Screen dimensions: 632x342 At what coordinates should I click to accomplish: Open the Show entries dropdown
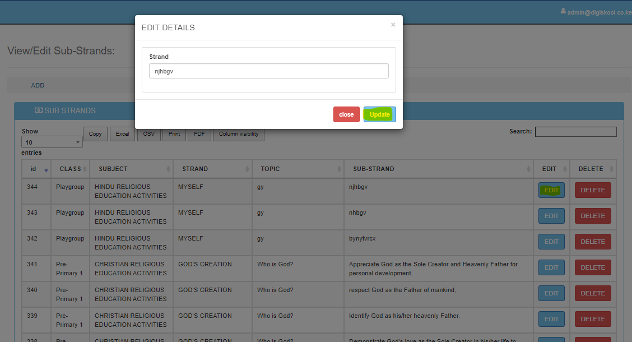pos(52,142)
